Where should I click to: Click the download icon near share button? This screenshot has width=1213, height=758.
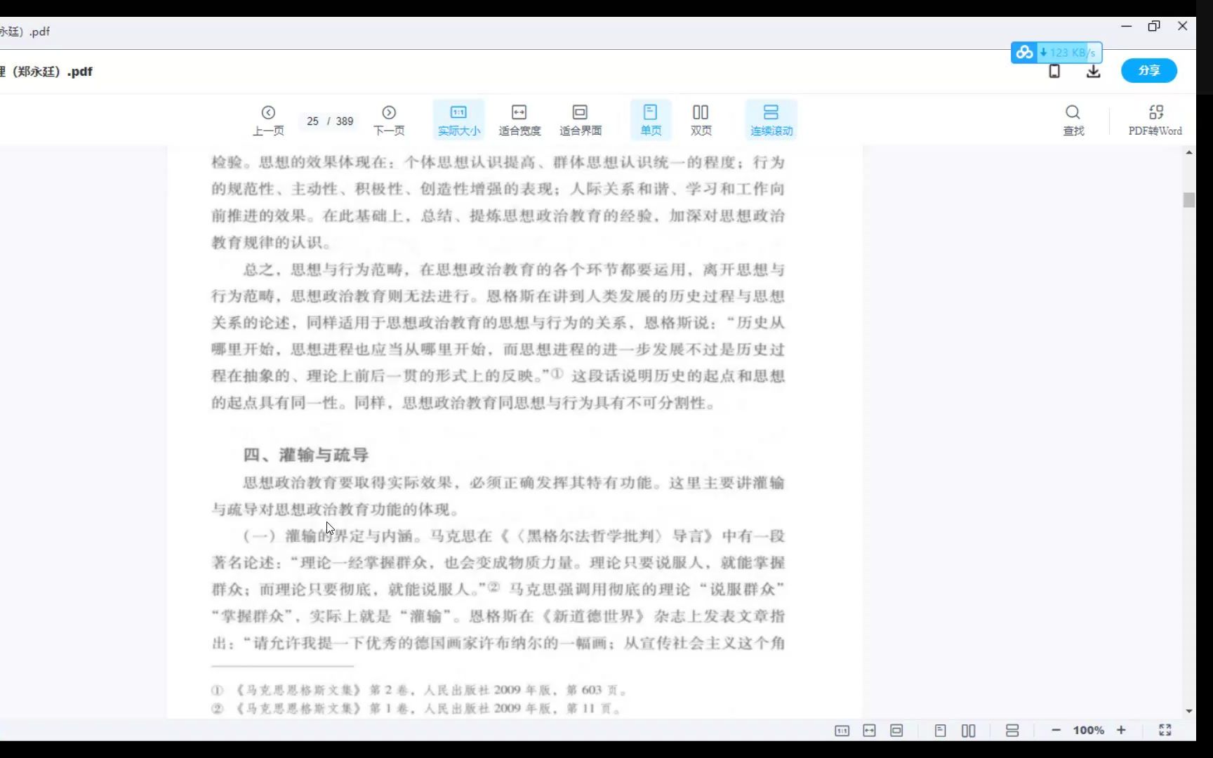click(1093, 71)
